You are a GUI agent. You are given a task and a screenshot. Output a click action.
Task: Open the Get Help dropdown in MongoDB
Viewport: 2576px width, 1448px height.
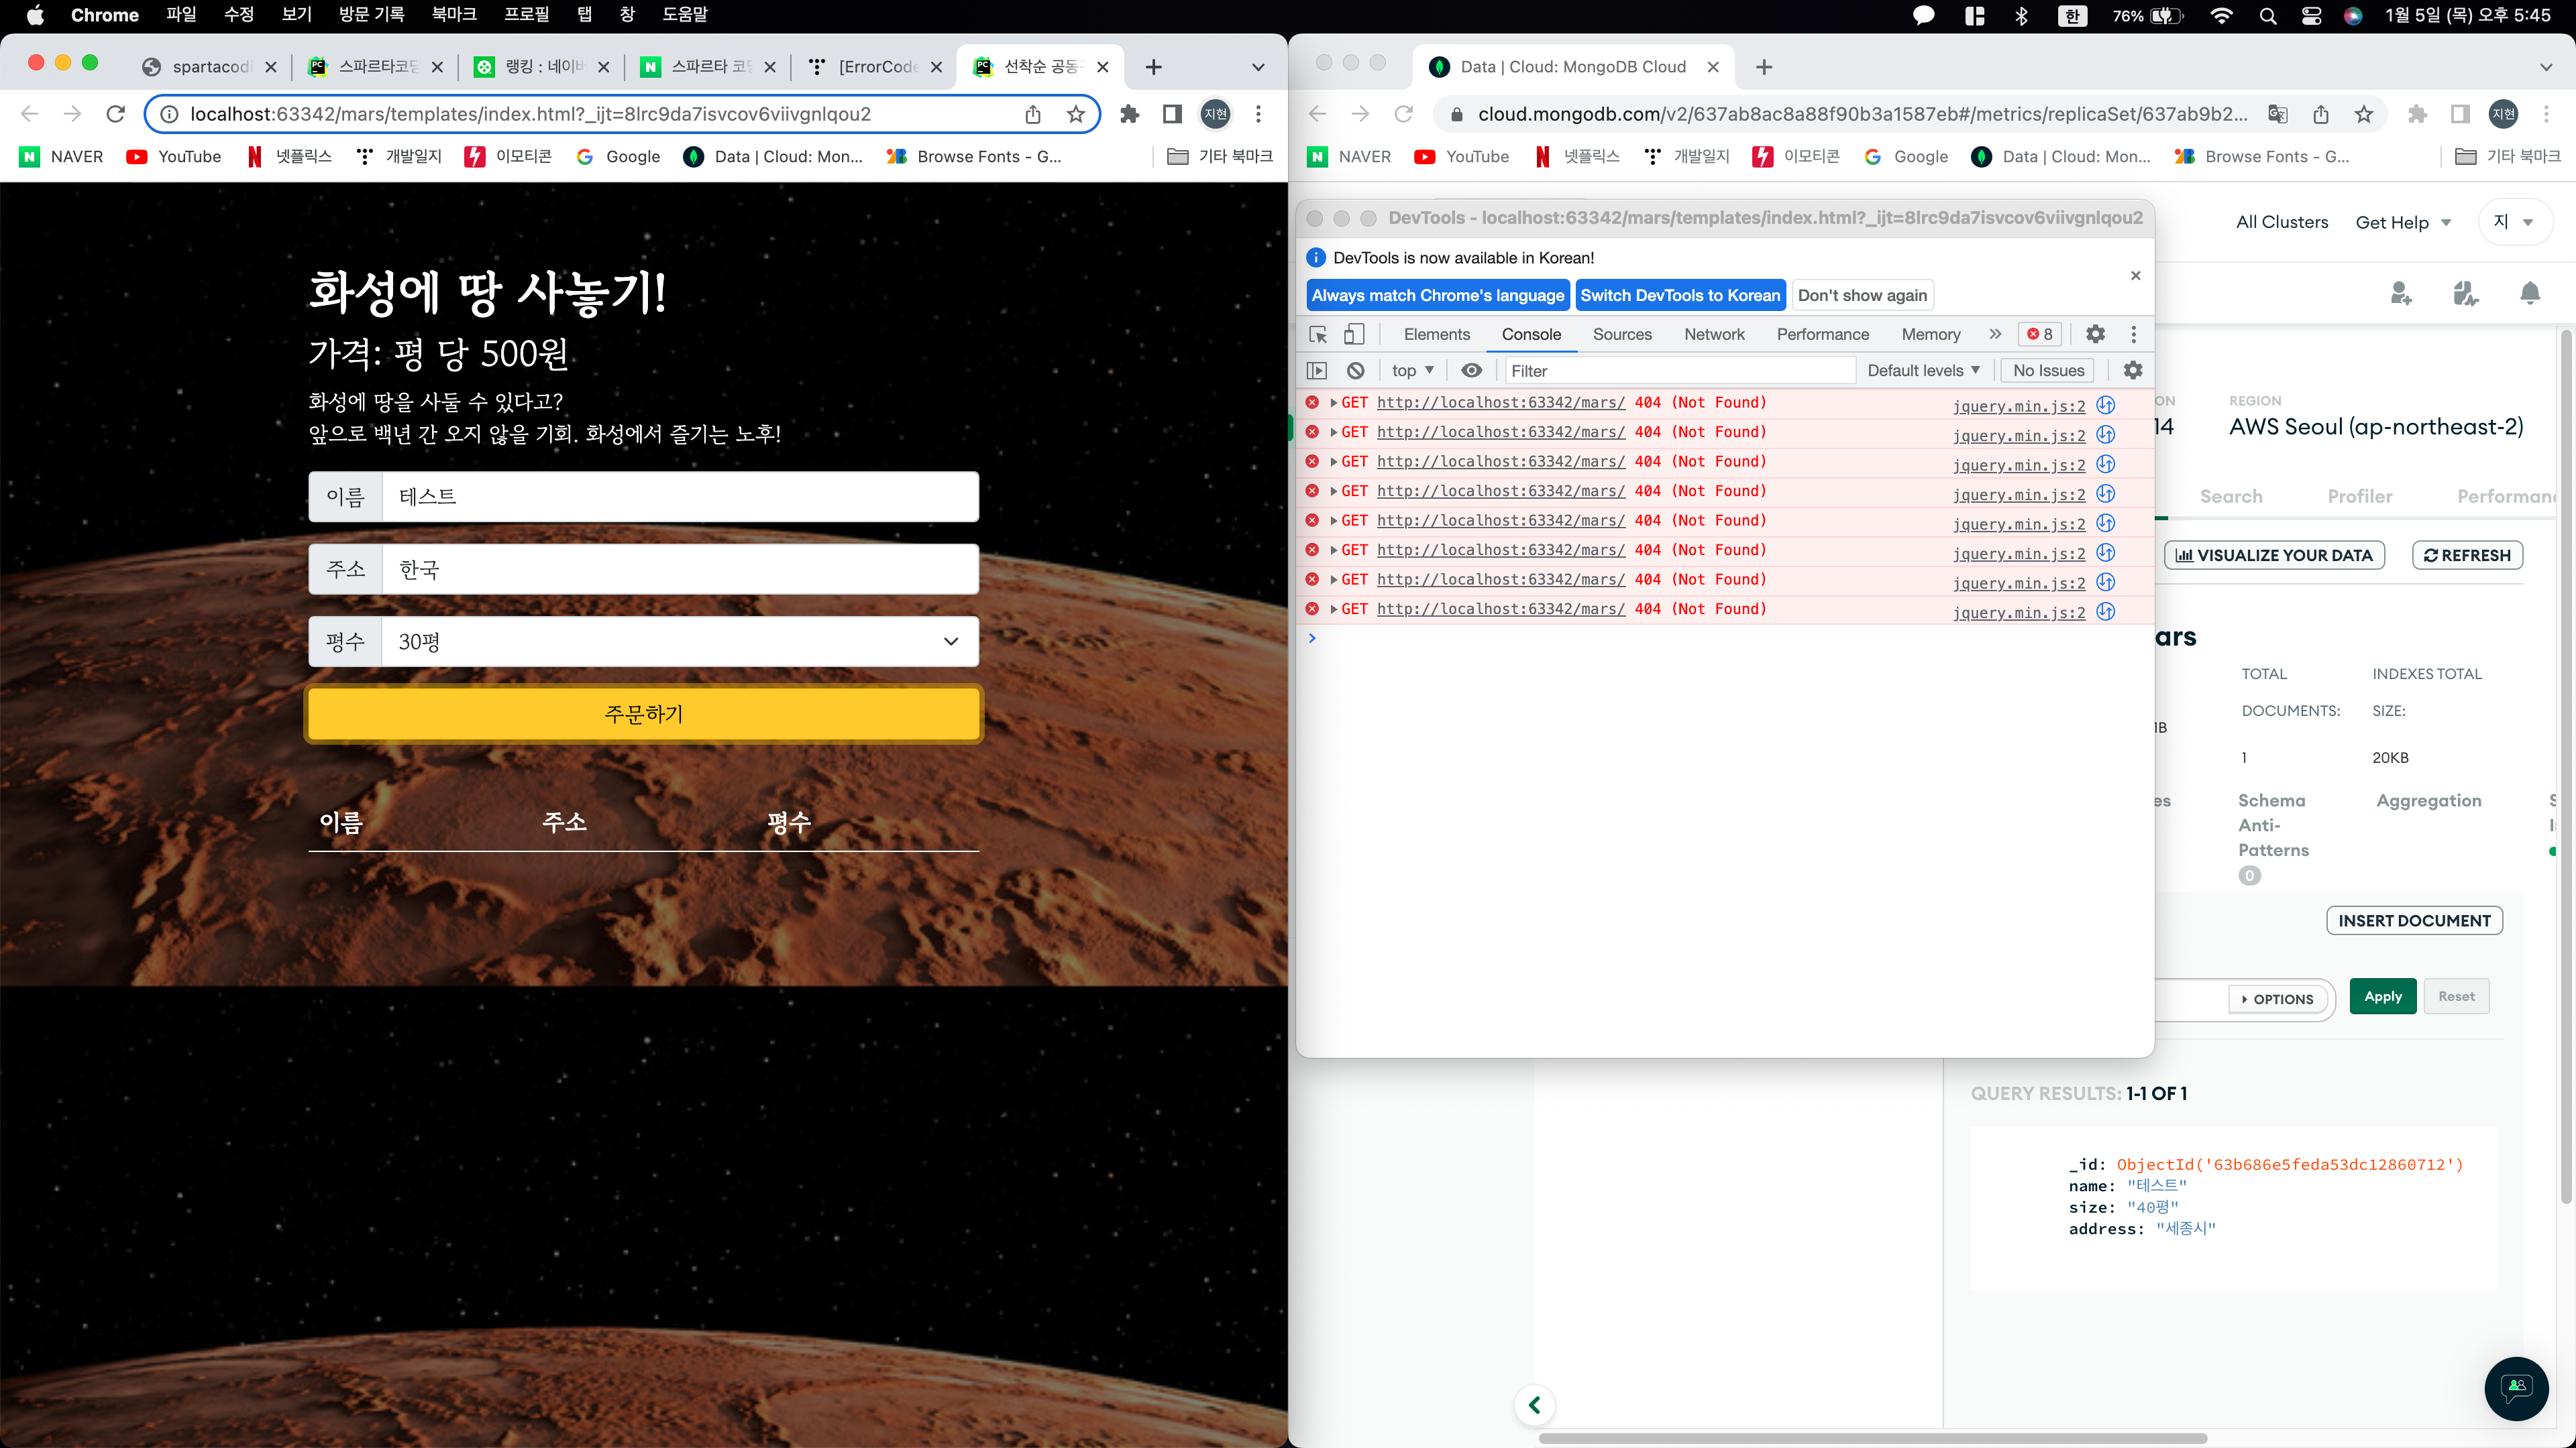point(2403,222)
